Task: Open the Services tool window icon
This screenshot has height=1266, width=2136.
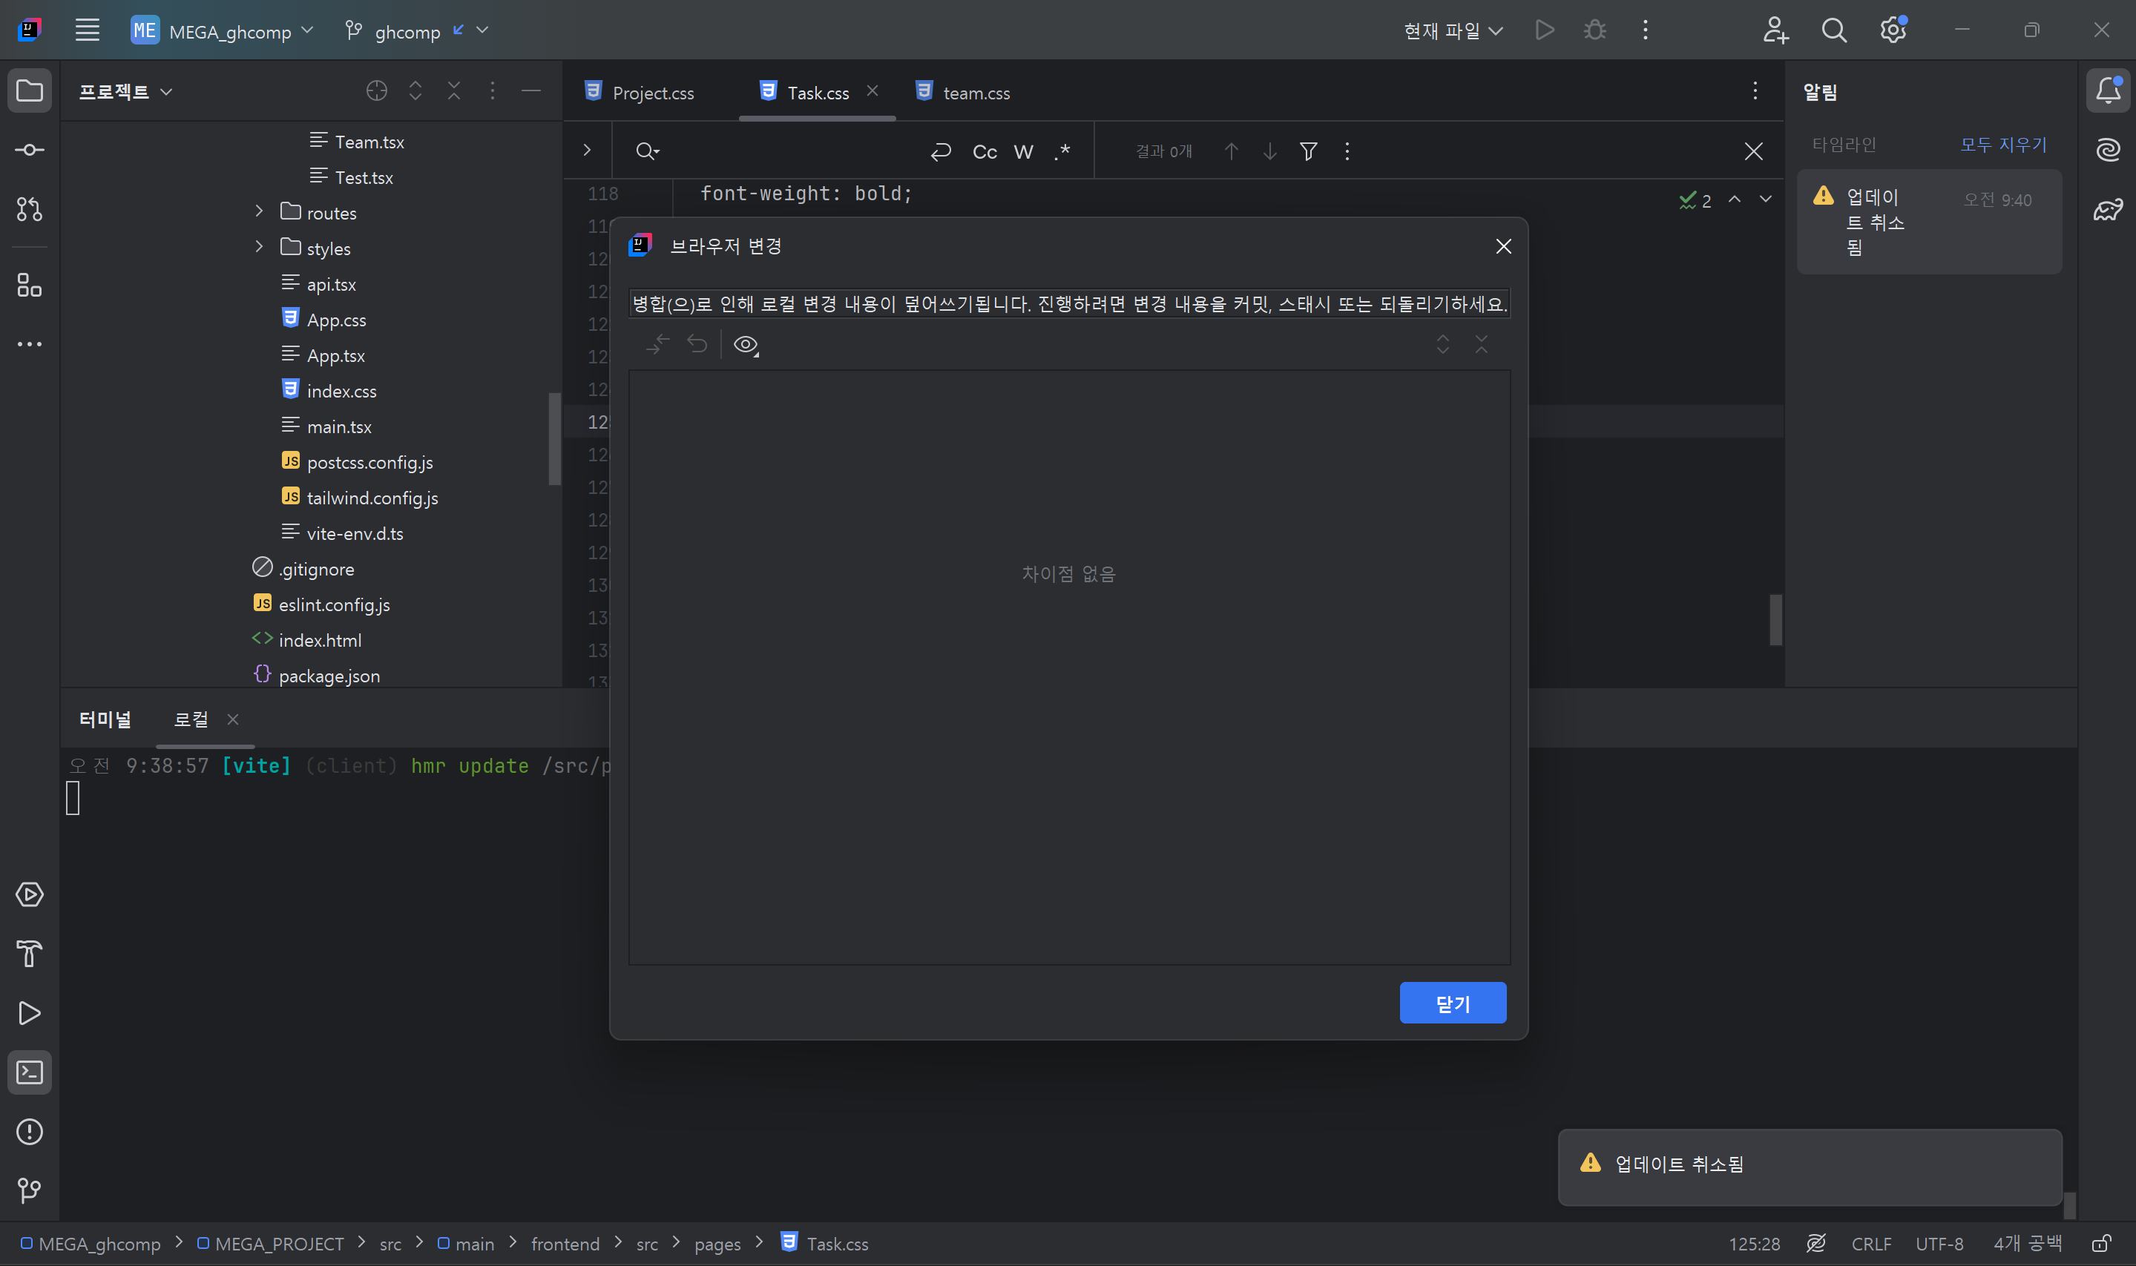Action: (x=29, y=895)
